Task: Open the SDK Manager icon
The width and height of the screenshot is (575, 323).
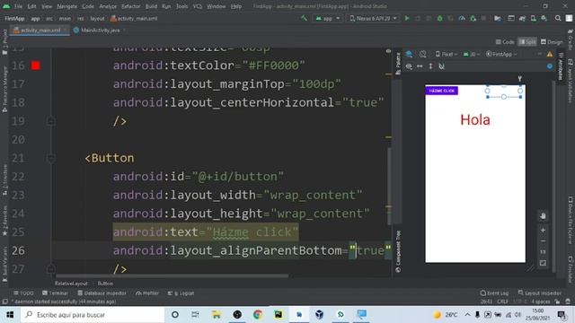Action: click(x=544, y=18)
